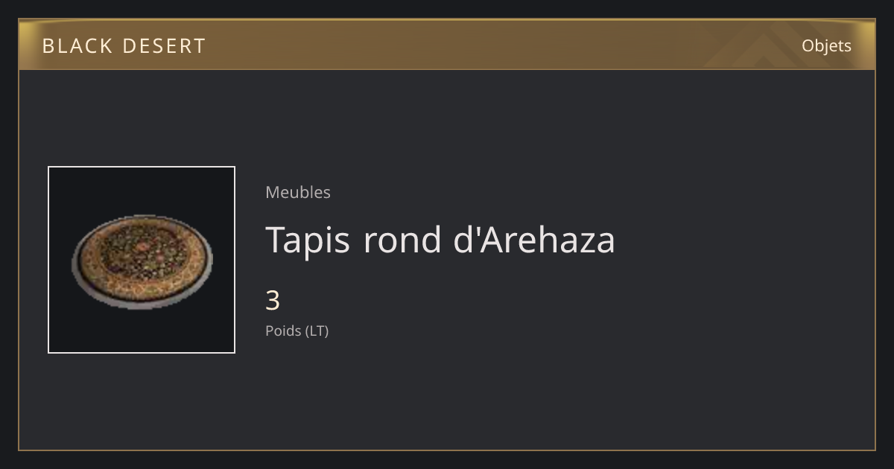Screen dimensions: 894x469
Task: Click the white-framed item thumbnail box
Action: tap(142, 260)
